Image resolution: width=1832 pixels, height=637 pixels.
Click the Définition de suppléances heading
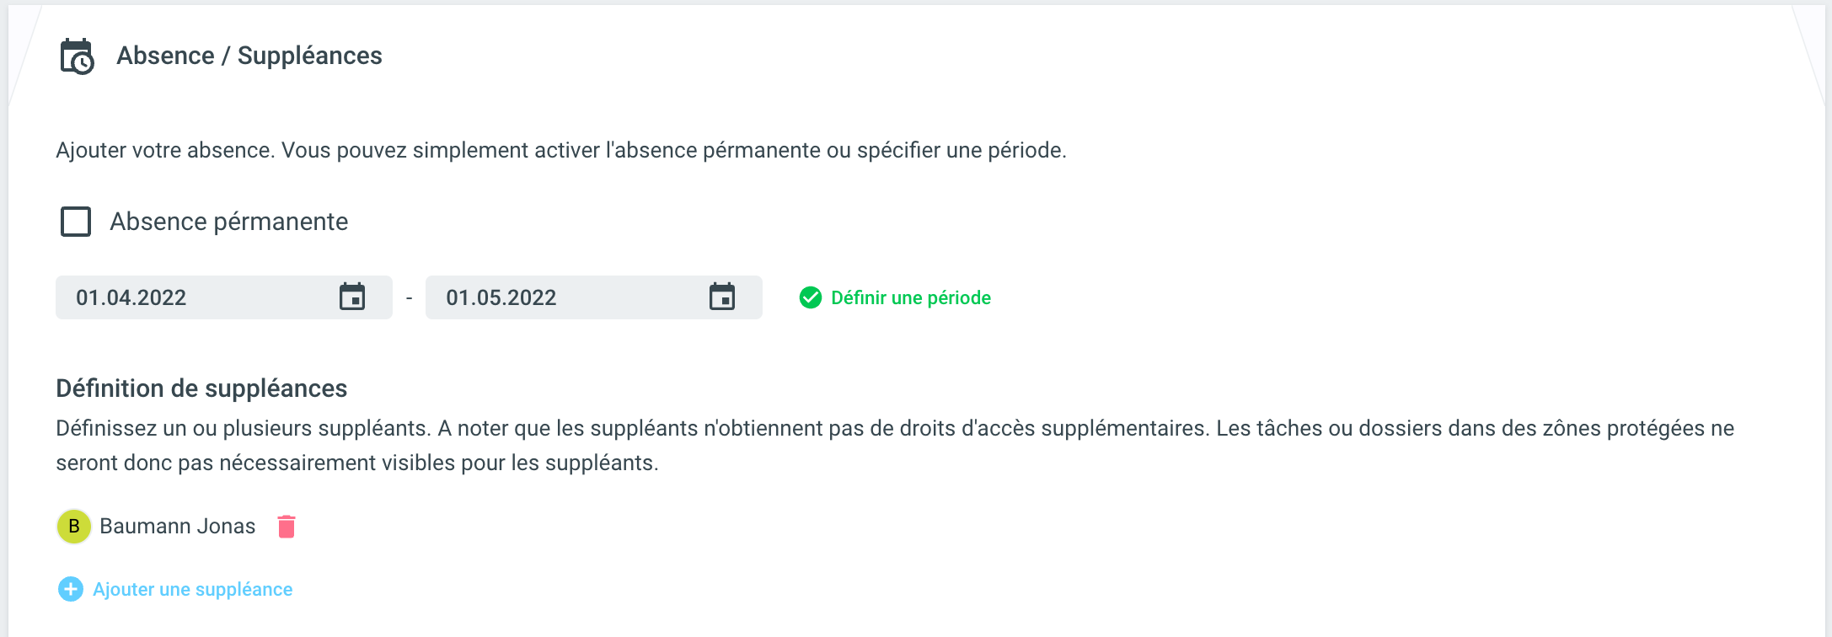point(201,388)
